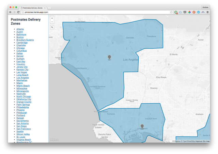Show the Manhattan zone

click(x=22, y=80)
